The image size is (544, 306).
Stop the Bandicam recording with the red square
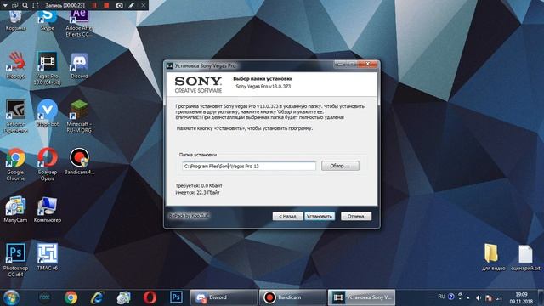(x=106, y=5)
